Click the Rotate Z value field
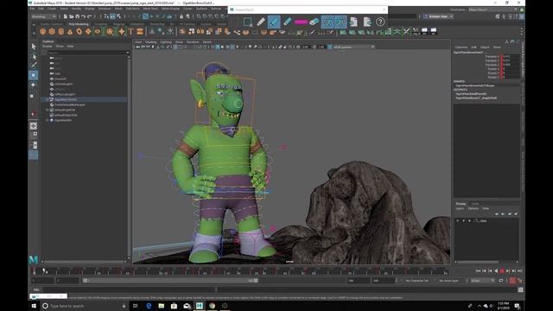553x311 pixels. [511, 77]
